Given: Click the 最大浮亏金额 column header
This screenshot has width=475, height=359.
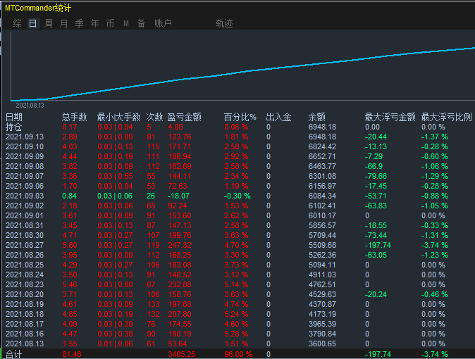Looking at the screenshot, I should pos(390,117).
